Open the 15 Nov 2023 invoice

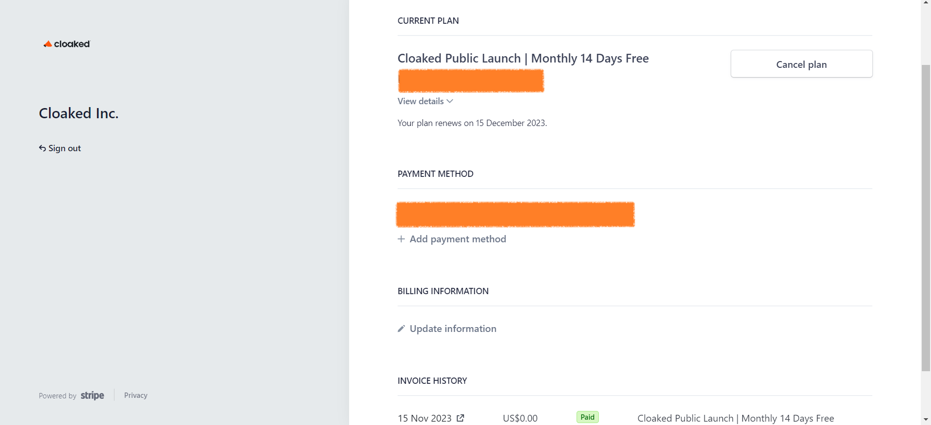pos(424,418)
